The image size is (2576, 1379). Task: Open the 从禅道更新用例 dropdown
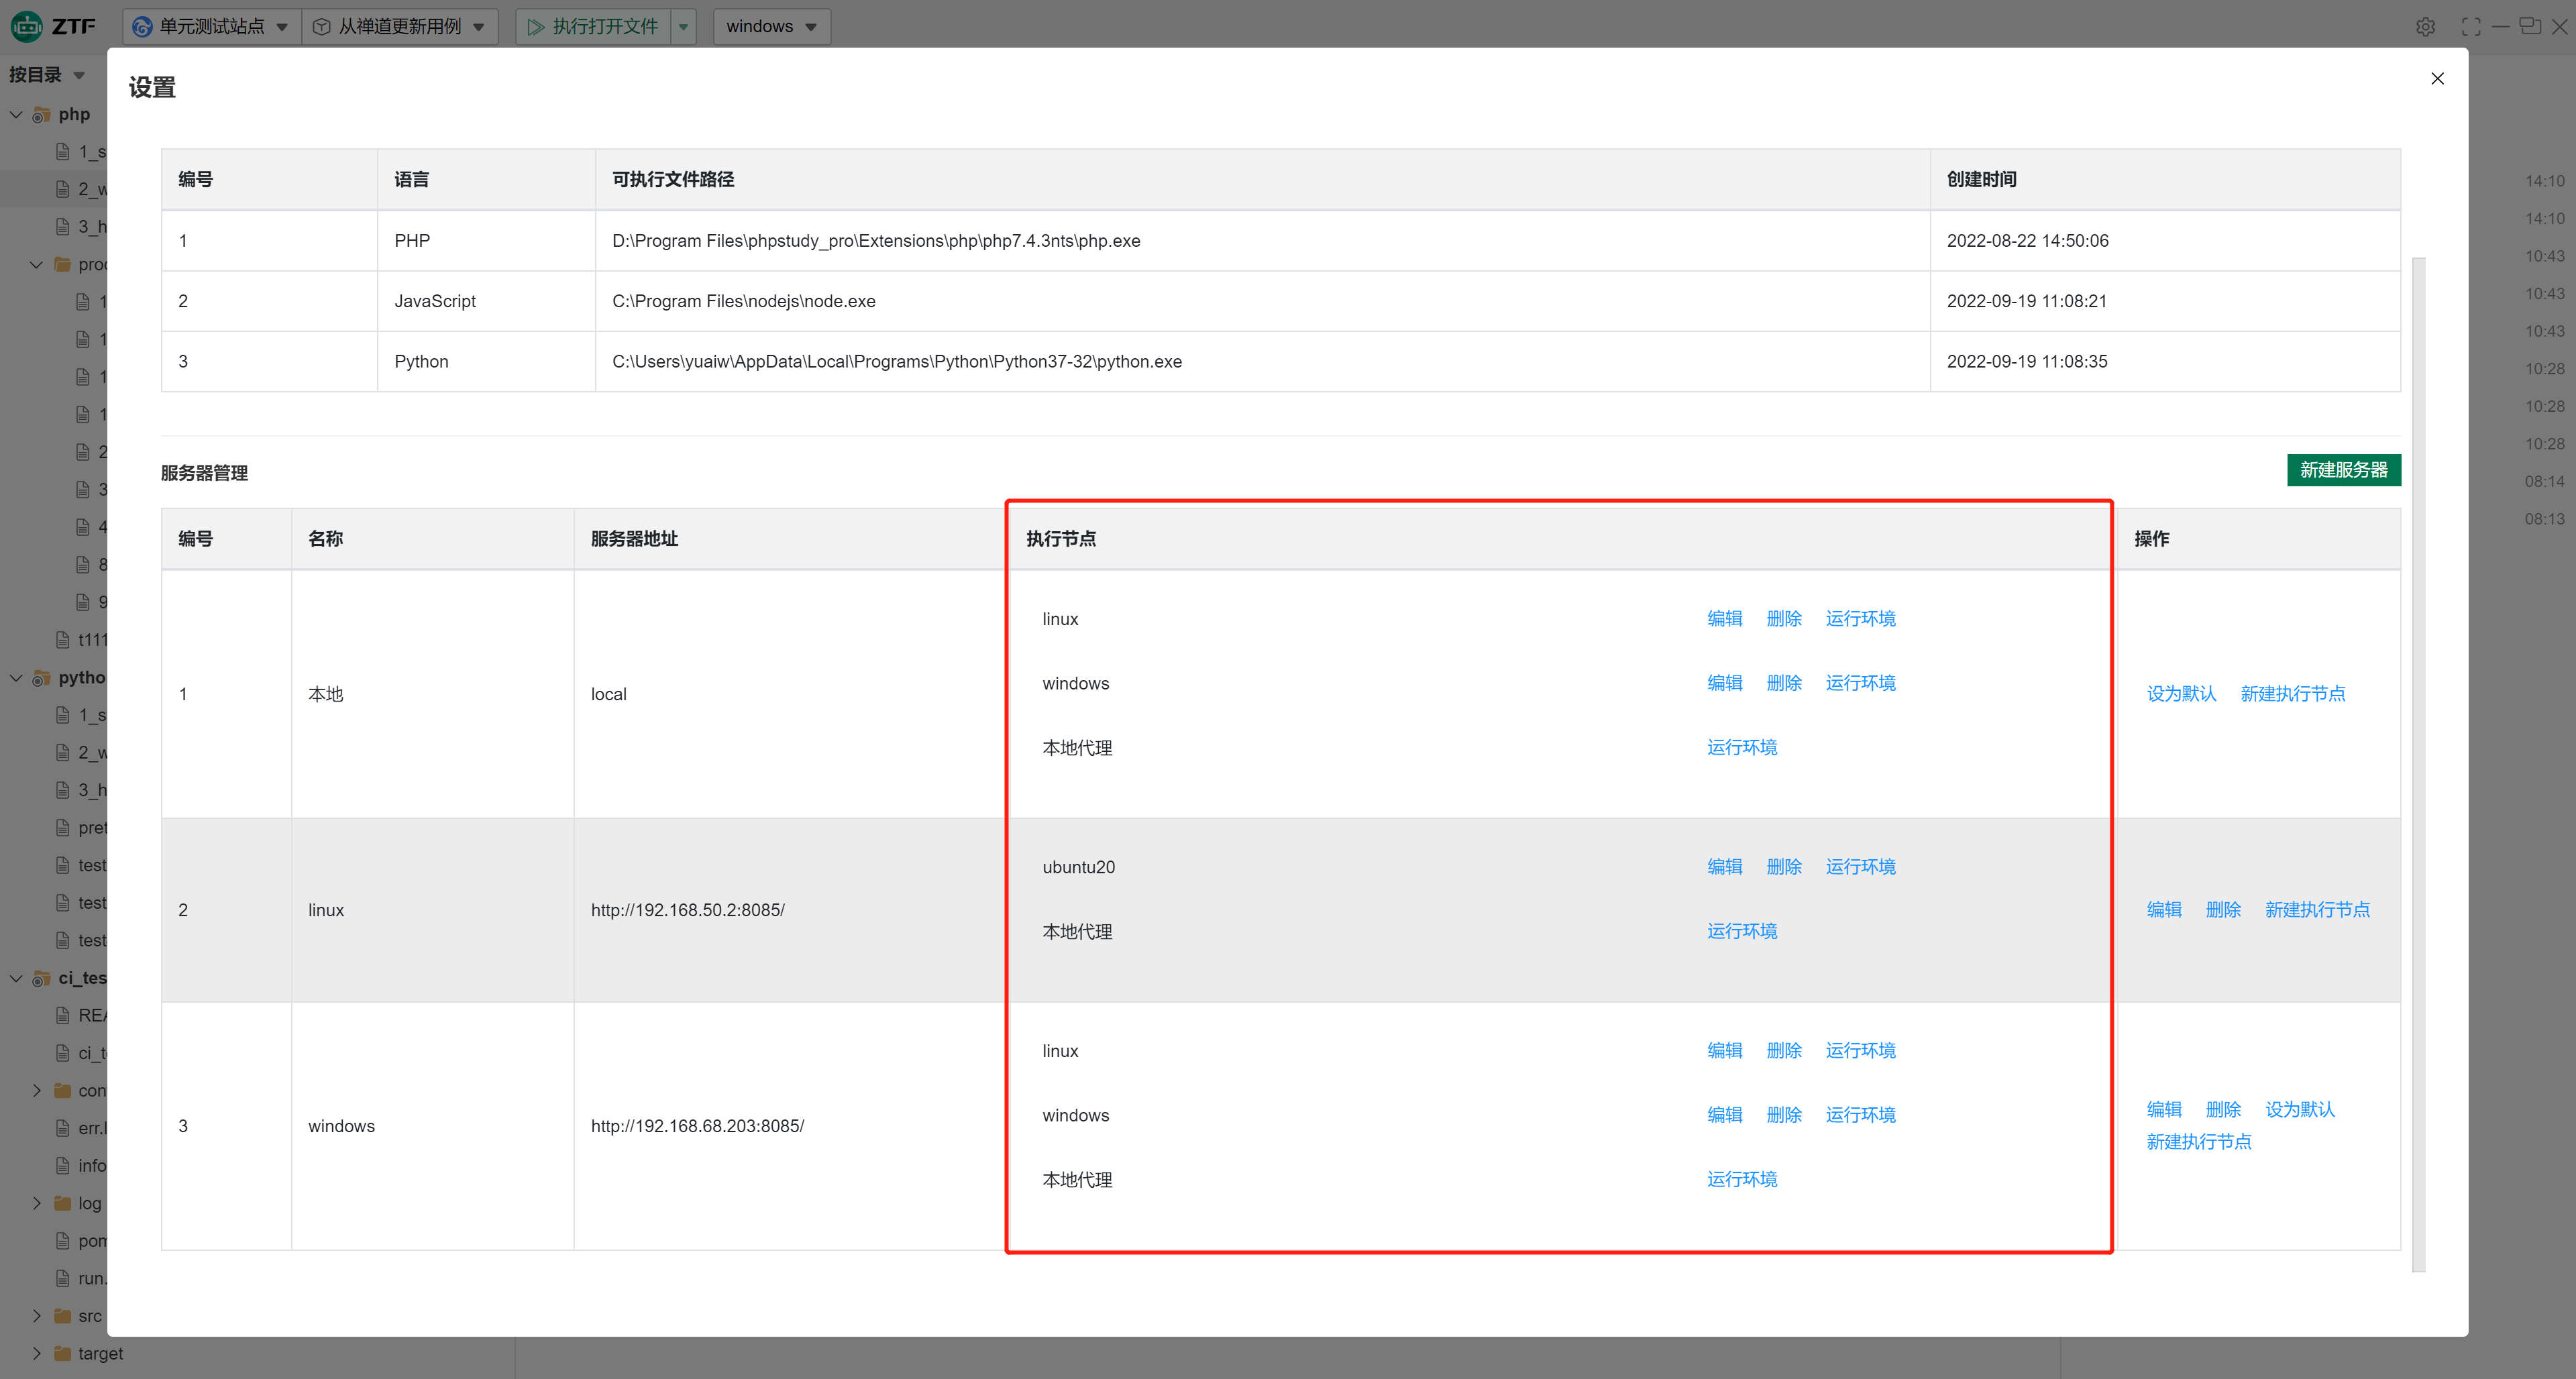click(400, 27)
